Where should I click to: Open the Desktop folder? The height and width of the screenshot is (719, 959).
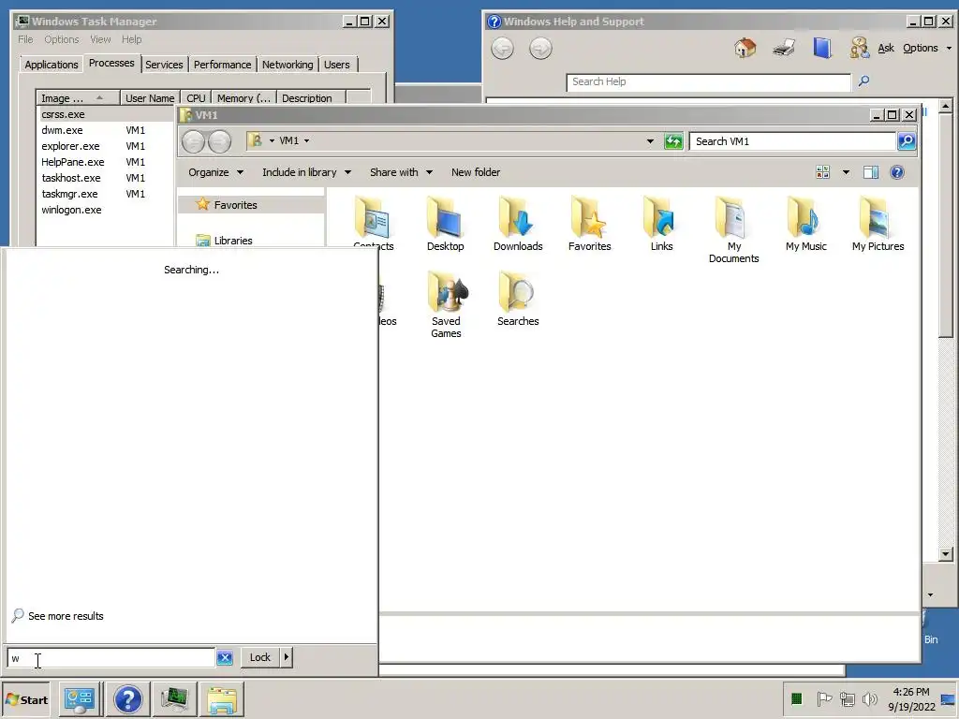click(x=445, y=224)
